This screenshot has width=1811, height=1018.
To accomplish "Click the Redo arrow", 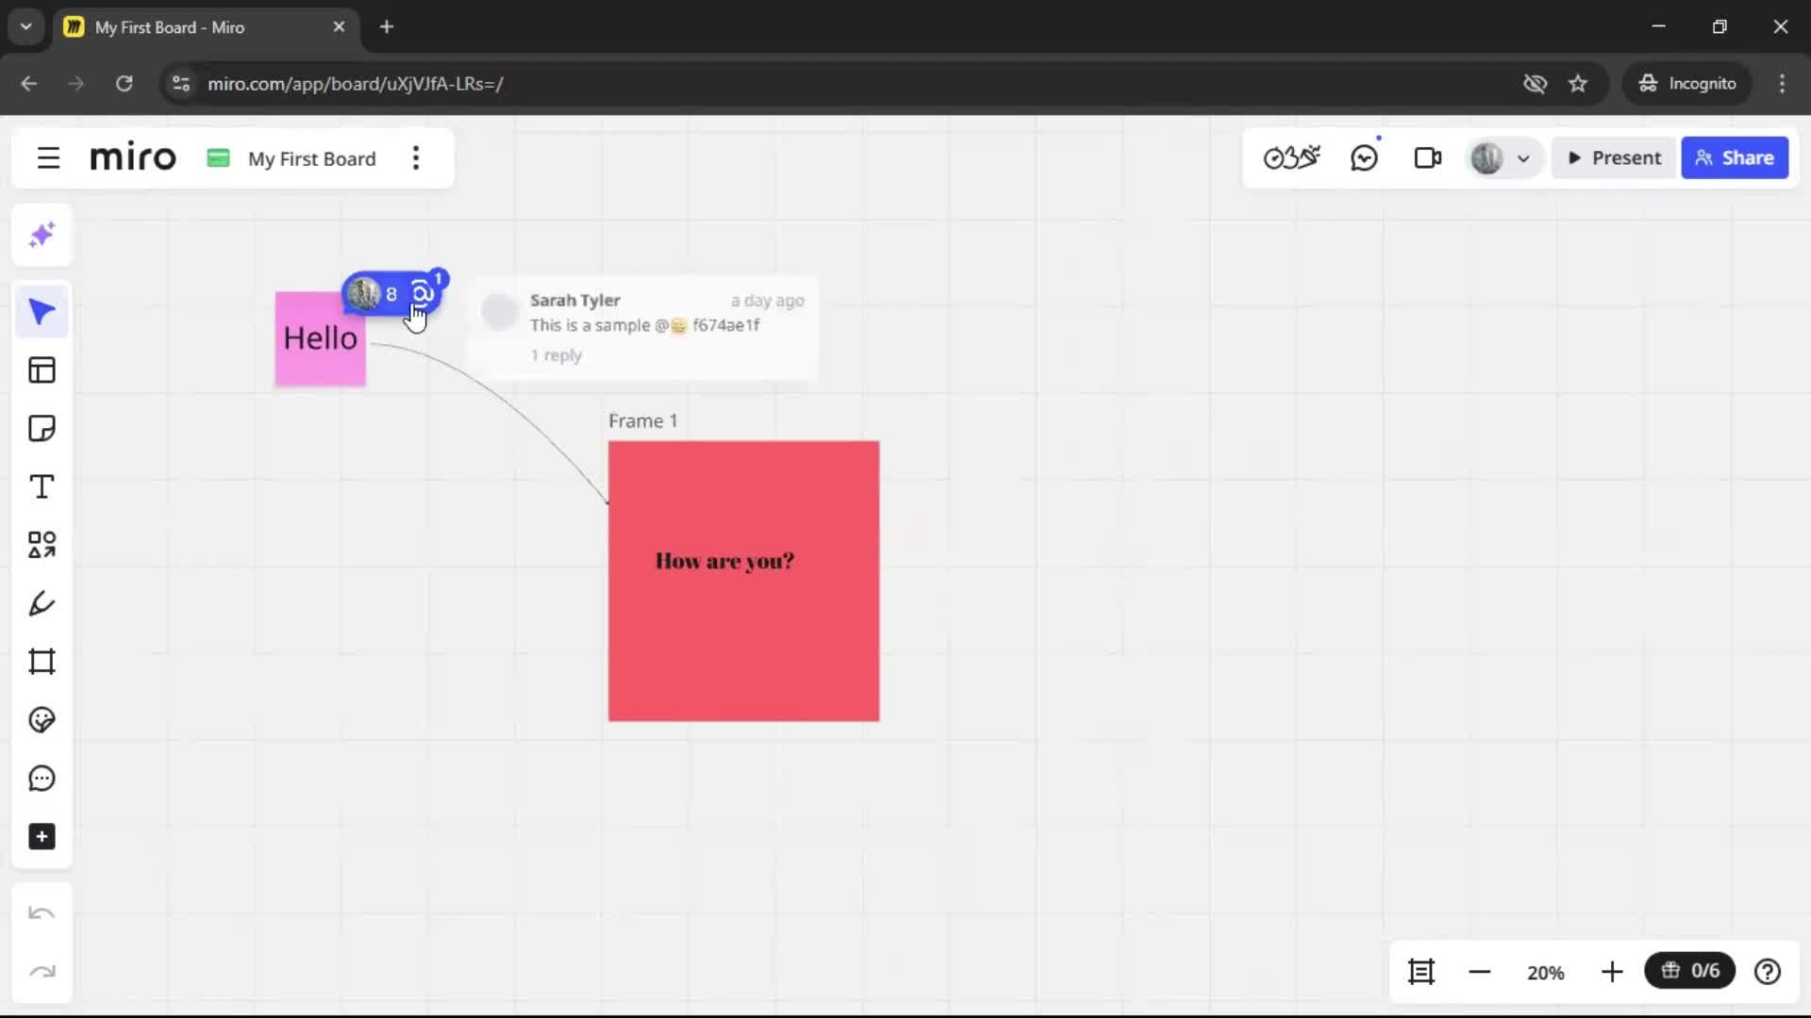I will point(42,972).
